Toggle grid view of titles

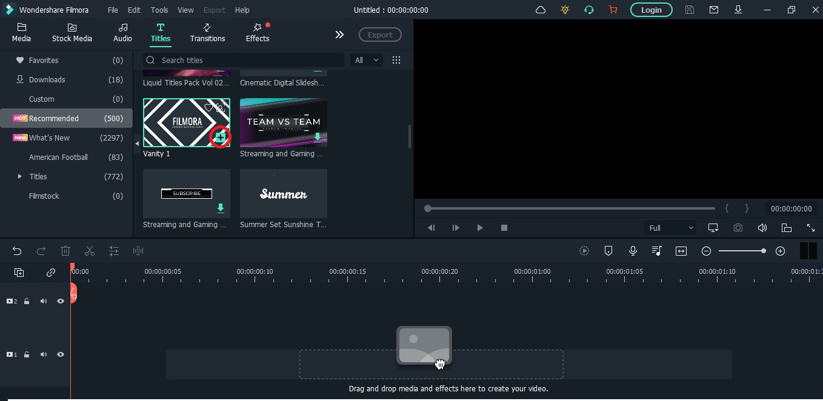(x=396, y=60)
